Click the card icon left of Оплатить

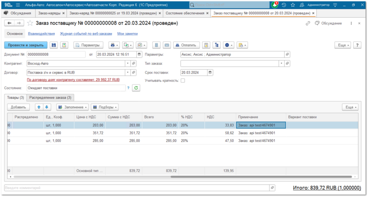click(167, 45)
